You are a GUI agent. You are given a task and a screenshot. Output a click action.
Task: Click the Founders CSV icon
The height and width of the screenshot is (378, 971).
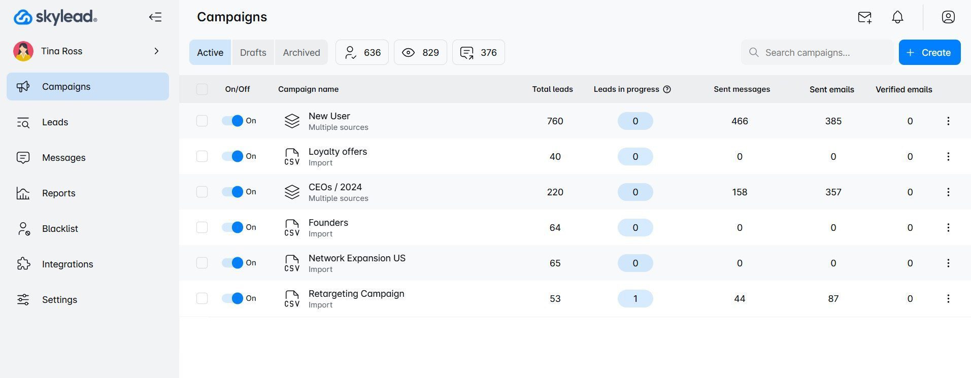(292, 228)
